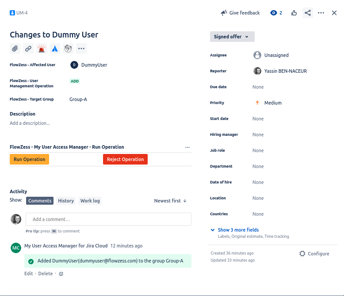
Task: Click the DummyUser affected user value
Action: (x=94, y=65)
